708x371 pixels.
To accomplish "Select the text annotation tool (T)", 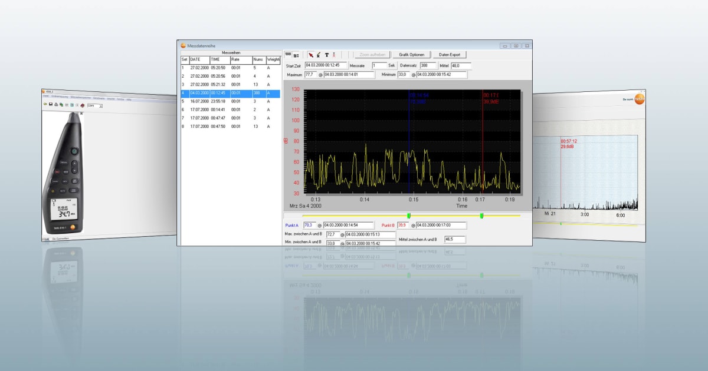I will [x=327, y=54].
